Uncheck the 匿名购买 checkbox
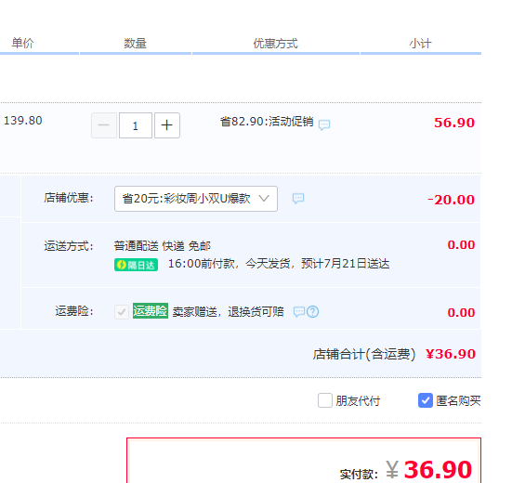This screenshot has height=483, width=512. point(426,400)
